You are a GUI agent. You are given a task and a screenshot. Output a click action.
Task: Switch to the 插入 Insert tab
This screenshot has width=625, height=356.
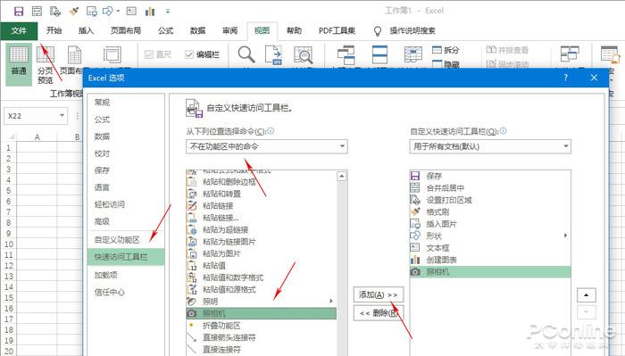(x=86, y=30)
